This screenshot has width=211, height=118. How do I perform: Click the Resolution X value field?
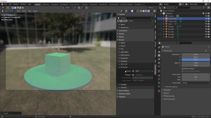click(x=196, y=54)
